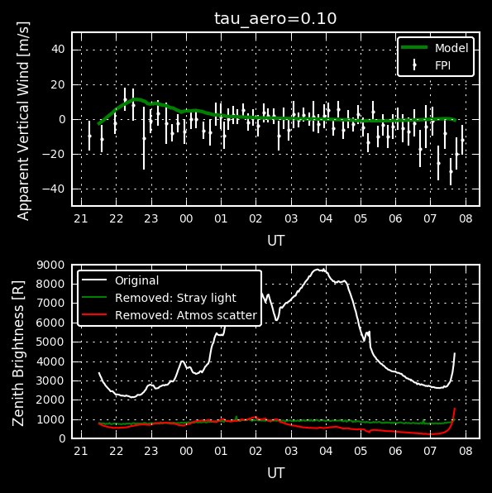Click the 5000 tick on brightness axis

(50, 342)
